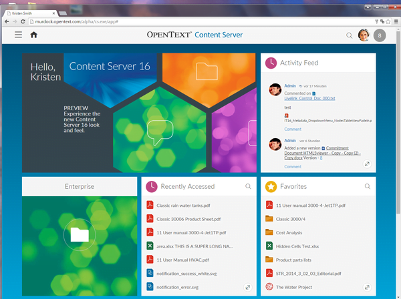Open 11 User Manual HVAC.pdf
This screenshot has width=401, height=299.
(x=183, y=260)
